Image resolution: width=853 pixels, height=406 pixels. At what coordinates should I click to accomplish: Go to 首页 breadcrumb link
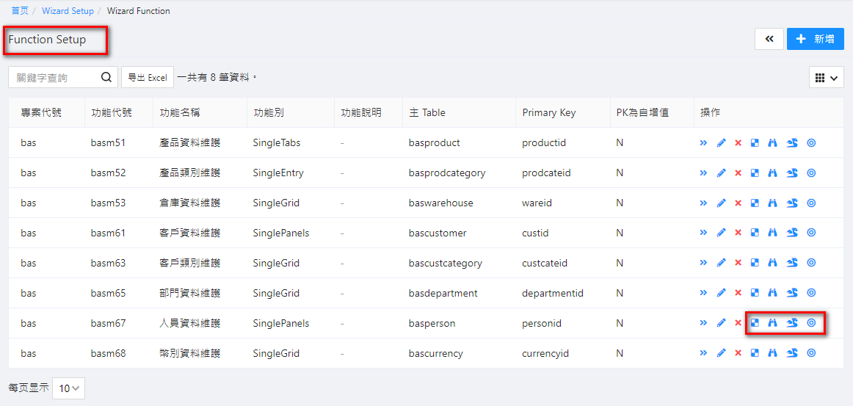(x=20, y=11)
